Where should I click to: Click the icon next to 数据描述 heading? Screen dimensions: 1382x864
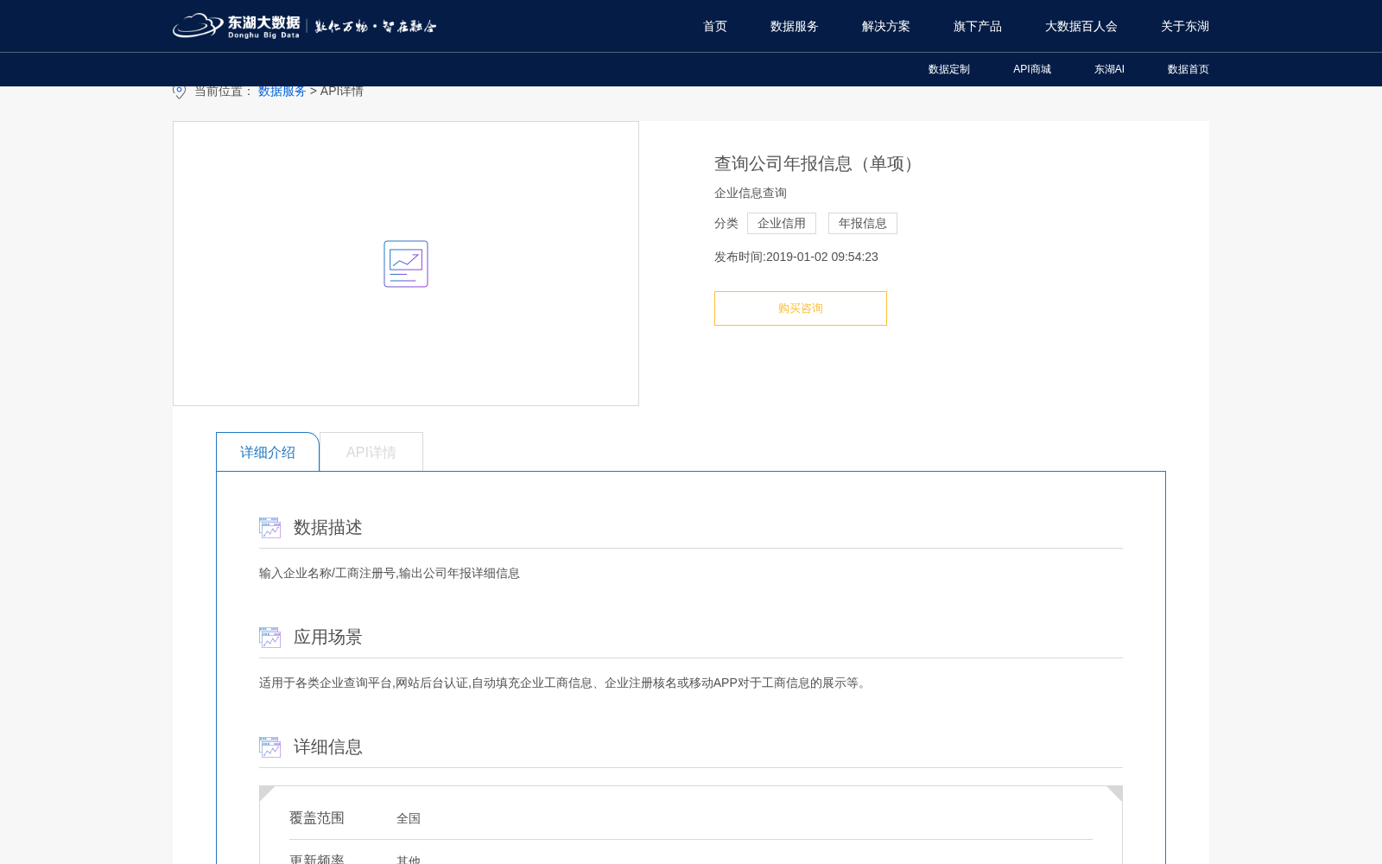269,528
